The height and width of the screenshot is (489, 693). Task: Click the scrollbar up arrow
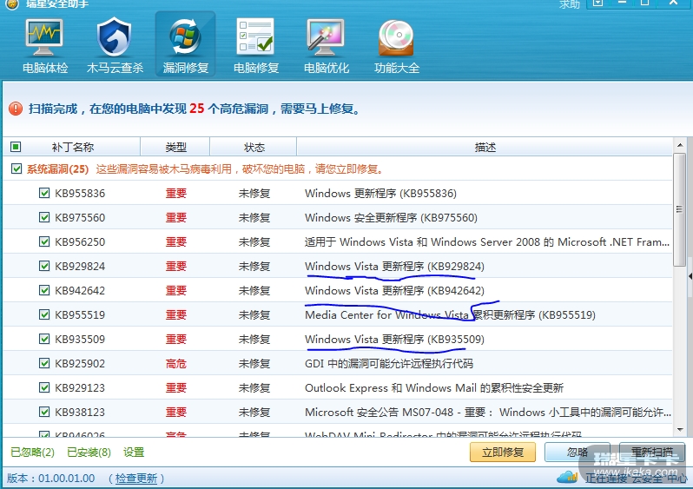point(680,145)
